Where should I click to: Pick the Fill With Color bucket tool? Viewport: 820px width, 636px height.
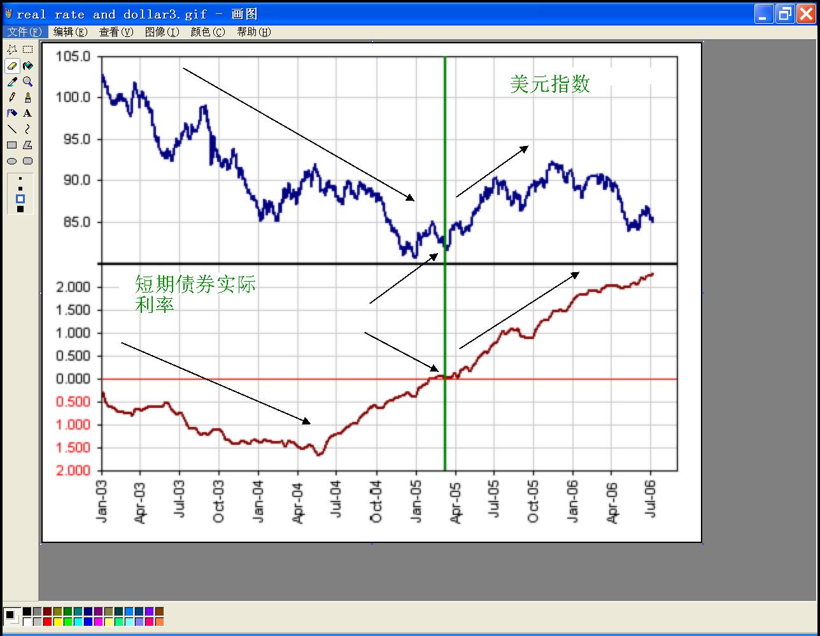click(27, 65)
